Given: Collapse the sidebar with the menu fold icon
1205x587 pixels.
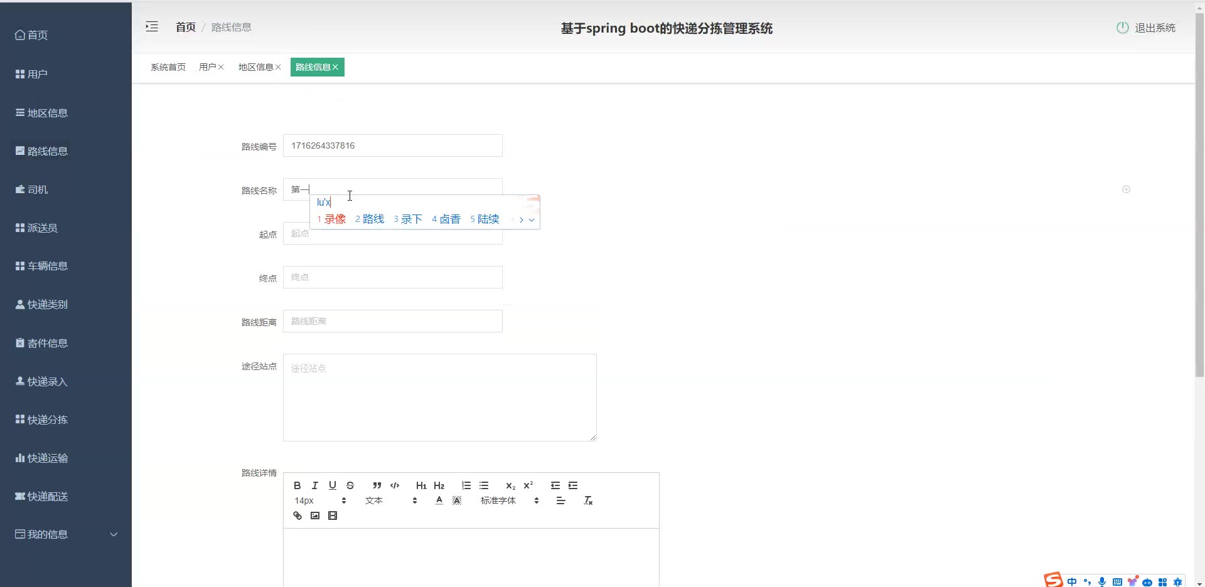Looking at the screenshot, I should (x=152, y=27).
